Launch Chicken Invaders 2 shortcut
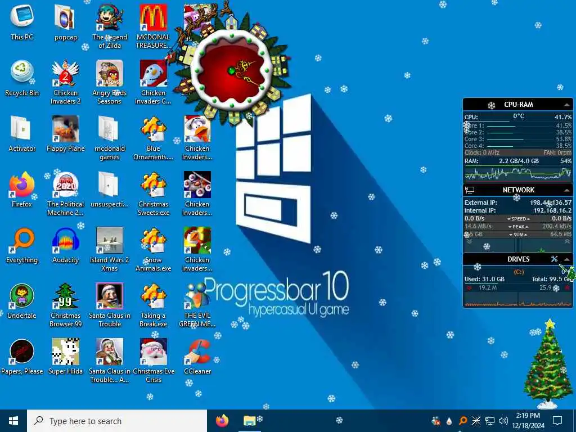576x432 pixels. (66, 82)
